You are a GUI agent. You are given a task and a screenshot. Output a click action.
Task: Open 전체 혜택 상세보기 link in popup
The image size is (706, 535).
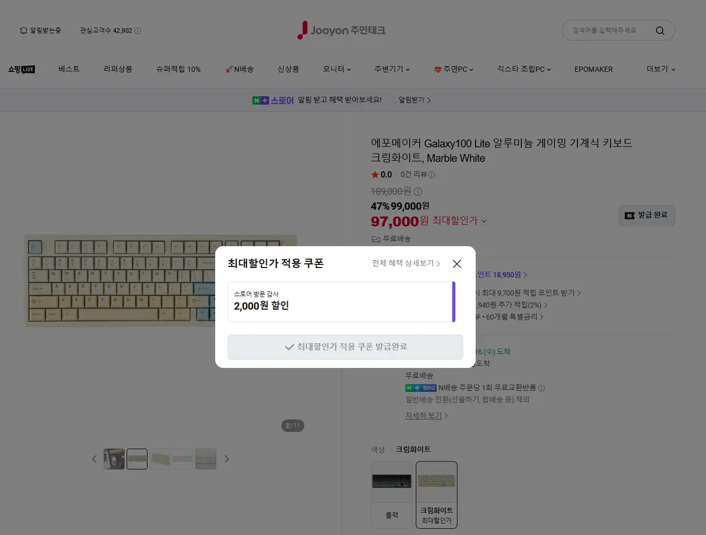pyautogui.click(x=406, y=263)
